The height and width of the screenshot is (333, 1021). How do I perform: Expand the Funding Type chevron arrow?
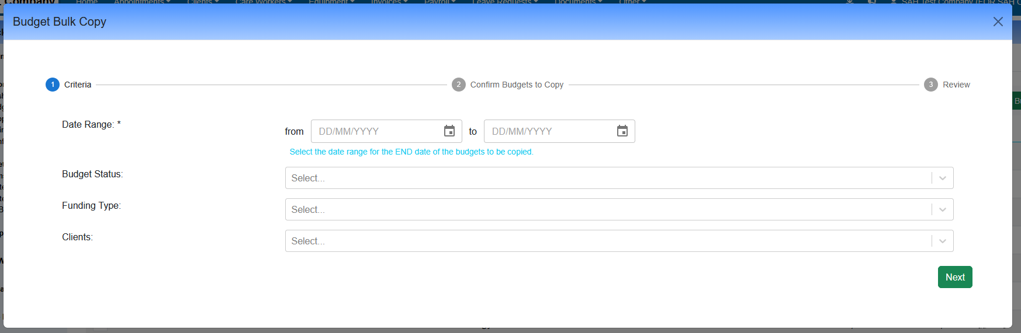pyautogui.click(x=942, y=209)
